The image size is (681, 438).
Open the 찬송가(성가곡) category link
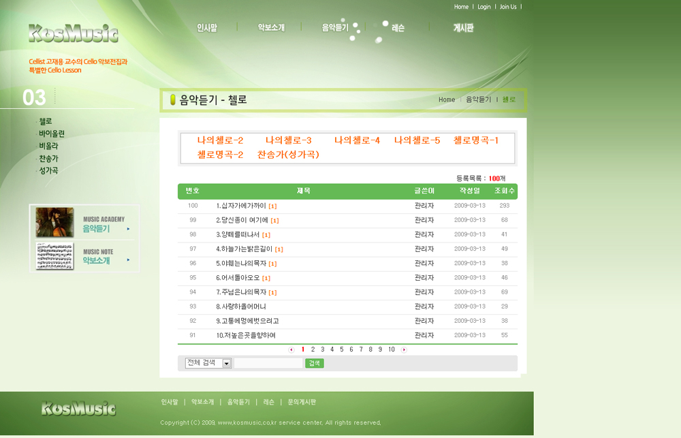(x=288, y=155)
